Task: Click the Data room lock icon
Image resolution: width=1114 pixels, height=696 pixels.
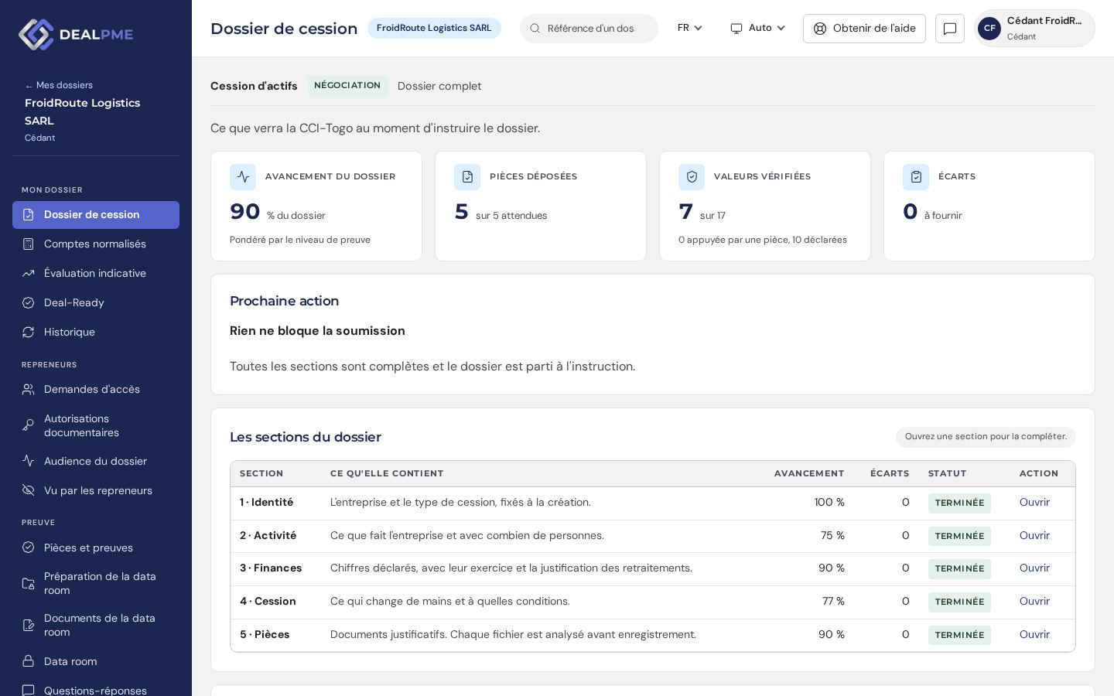Action: tap(29, 661)
